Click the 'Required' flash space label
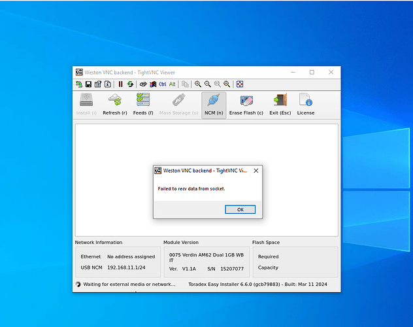This screenshot has width=413, height=327. (x=268, y=256)
